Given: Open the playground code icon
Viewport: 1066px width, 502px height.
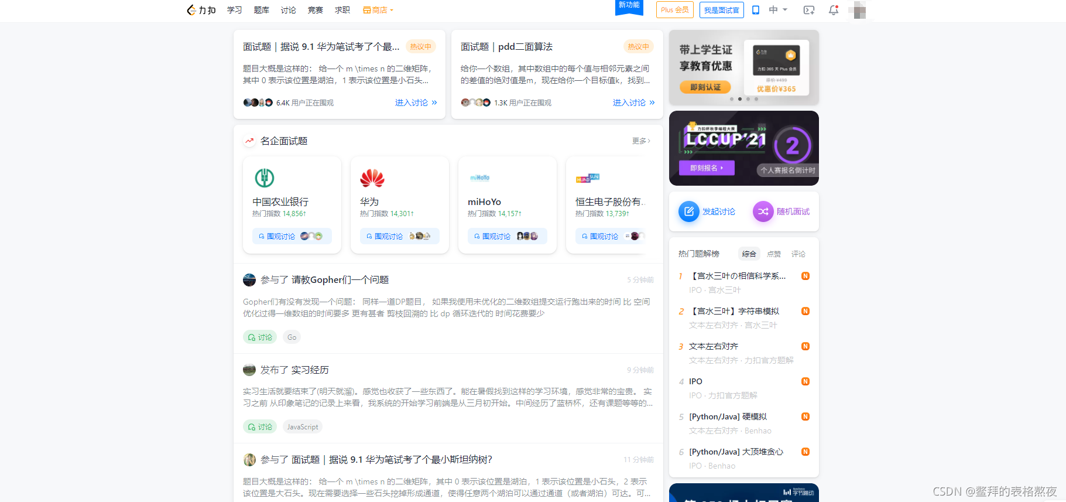Looking at the screenshot, I should point(809,10).
